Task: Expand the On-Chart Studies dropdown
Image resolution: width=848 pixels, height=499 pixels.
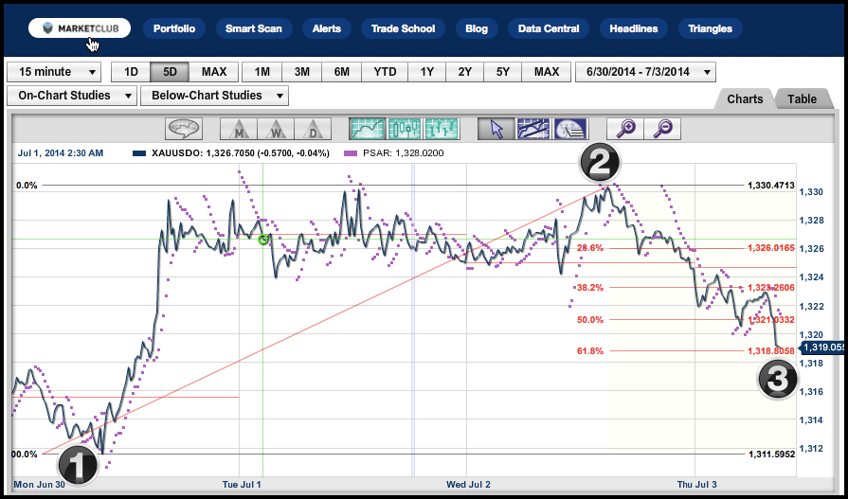Action: 71,96
